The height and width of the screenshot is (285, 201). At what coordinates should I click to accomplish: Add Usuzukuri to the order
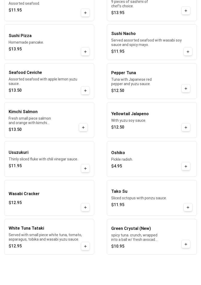pos(85,168)
